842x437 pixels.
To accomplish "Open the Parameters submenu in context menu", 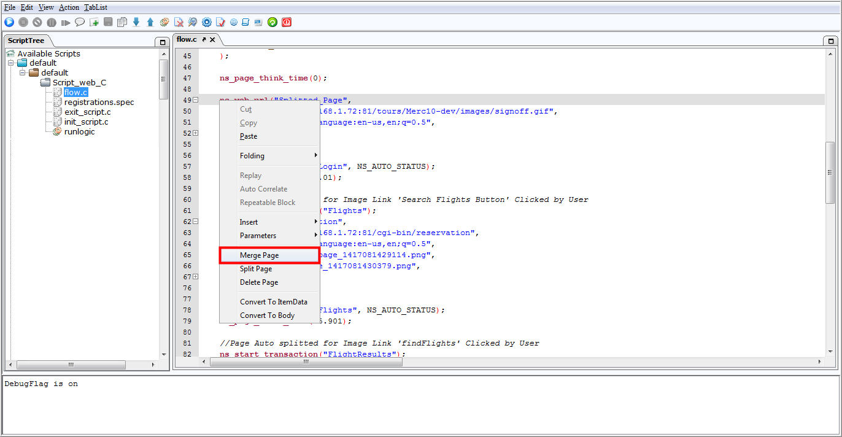I will 270,236.
